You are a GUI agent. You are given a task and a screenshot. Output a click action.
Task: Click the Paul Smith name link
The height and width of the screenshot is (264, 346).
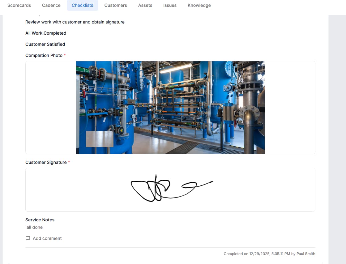[306, 253]
